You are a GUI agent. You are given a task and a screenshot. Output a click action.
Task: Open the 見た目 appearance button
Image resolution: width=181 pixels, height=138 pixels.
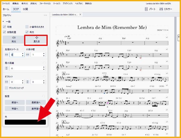(37, 40)
